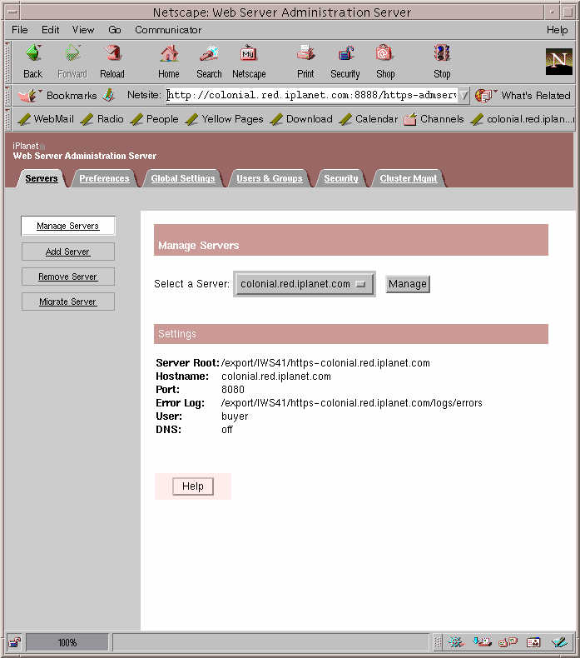Open the Migrate Server link
Image resolution: width=580 pixels, height=658 pixels.
point(68,302)
